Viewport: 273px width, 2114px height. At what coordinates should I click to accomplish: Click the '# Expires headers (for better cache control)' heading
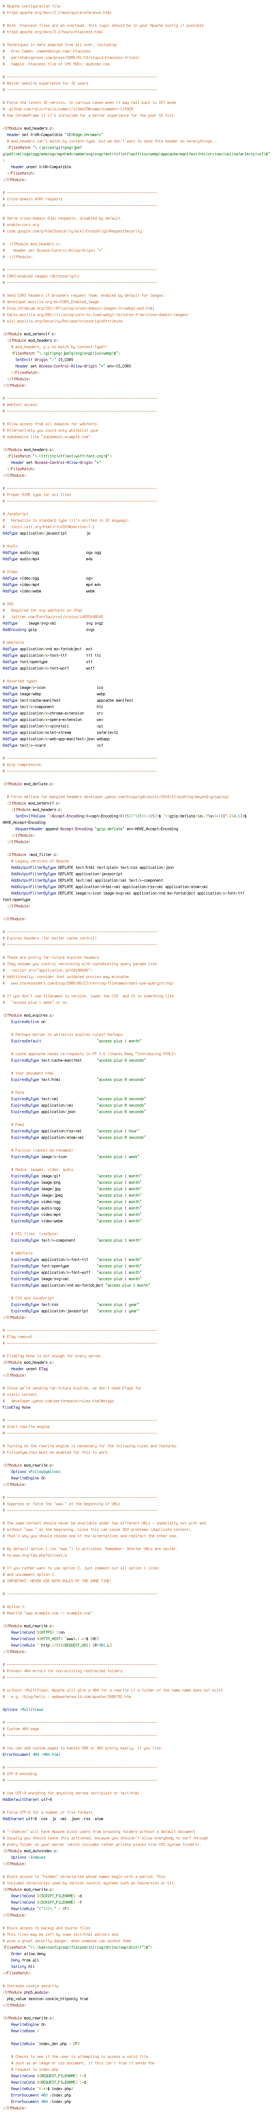(x=49, y=938)
